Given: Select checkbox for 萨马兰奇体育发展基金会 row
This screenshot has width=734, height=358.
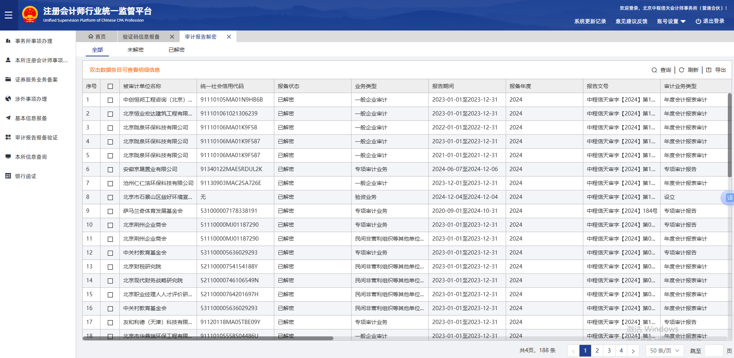Looking at the screenshot, I should point(110,211).
